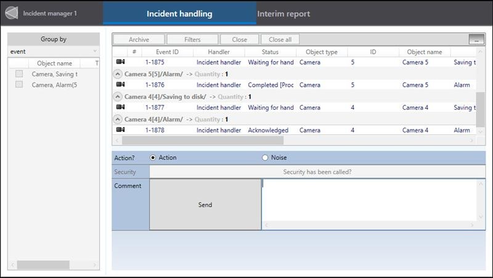Click the Archive button
493x278 pixels.
point(139,39)
